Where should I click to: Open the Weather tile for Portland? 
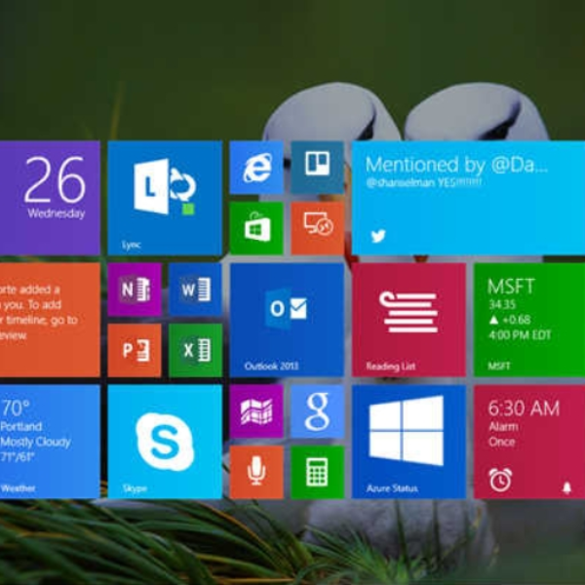coord(50,442)
